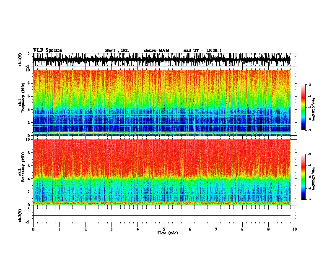Click time axis tick label "0"
The width and height of the screenshot is (332, 257).
[33, 229]
